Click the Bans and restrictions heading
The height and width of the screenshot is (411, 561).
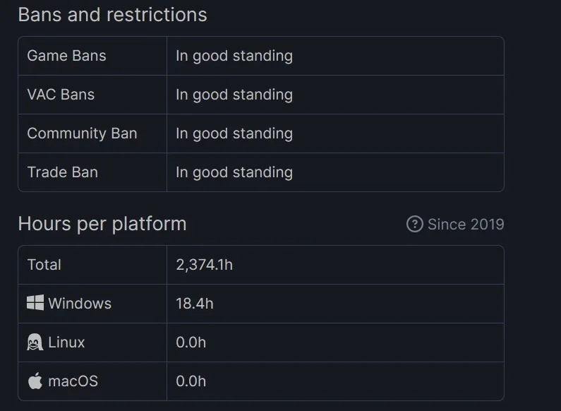pyautogui.click(x=113, y=15)
